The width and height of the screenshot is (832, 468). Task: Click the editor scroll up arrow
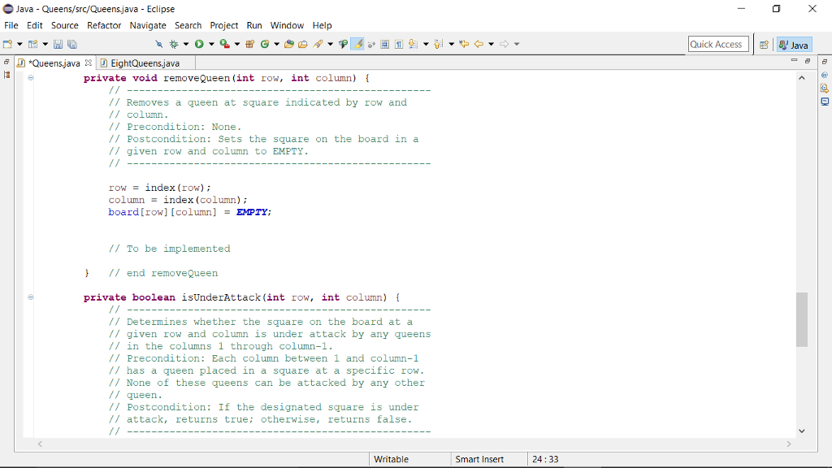point(802,78)
